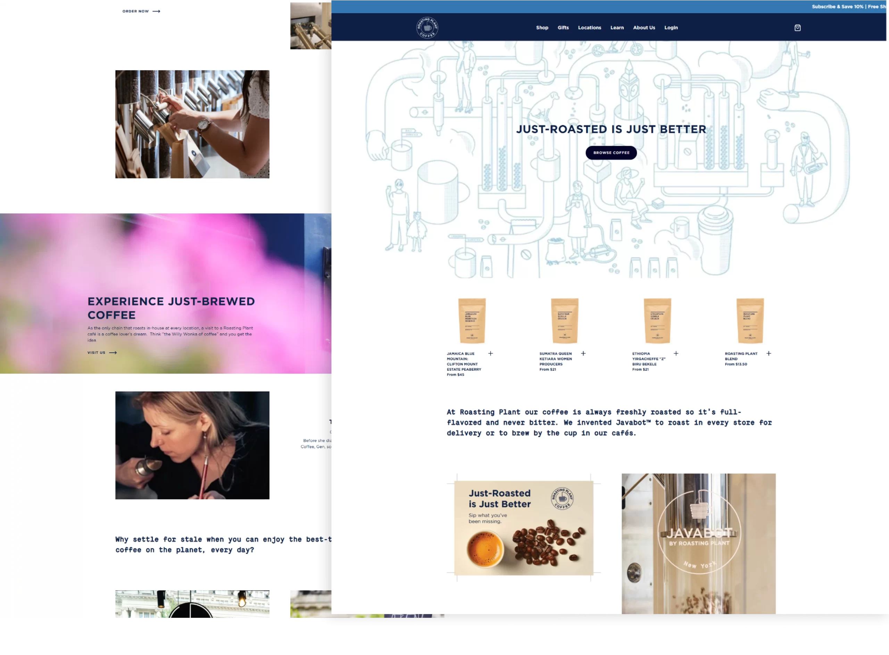Click the Roasting Plant Coffee logo

[427, 28]
